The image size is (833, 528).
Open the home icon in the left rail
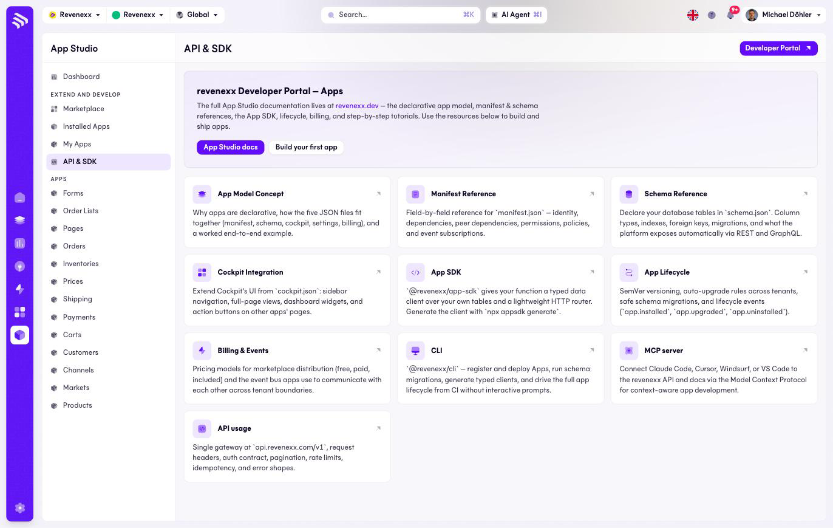tap(19, 197)
